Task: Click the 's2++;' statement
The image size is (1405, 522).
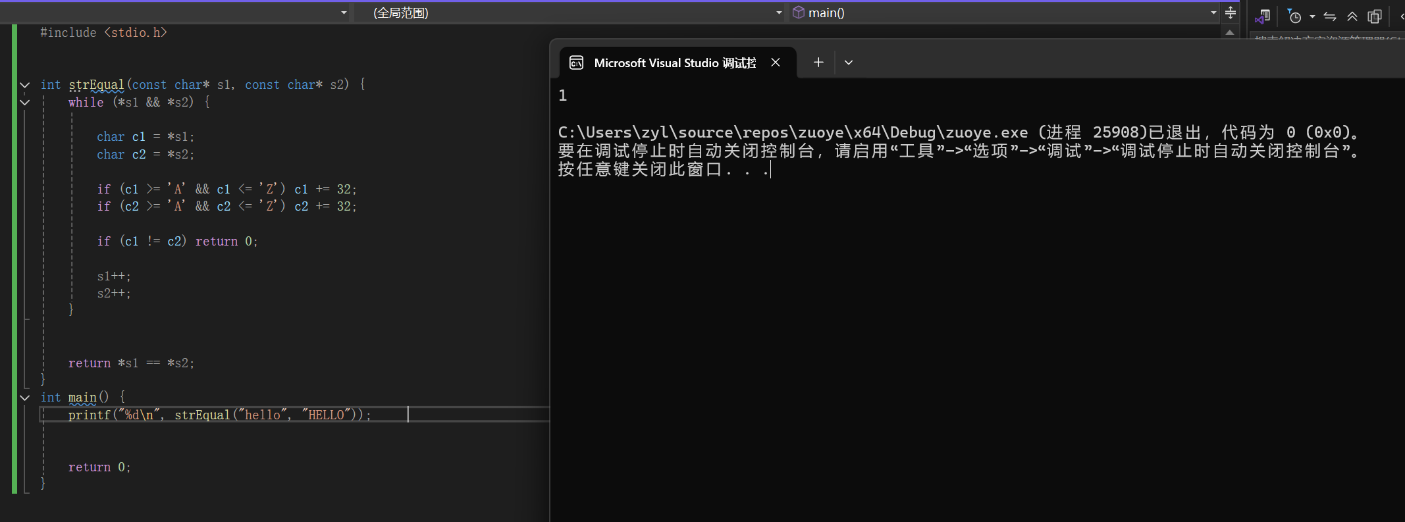Action: coord(114,293)
